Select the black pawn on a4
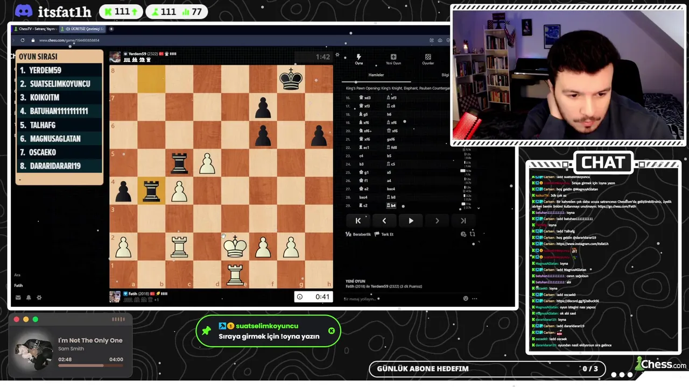The image size is (689, 387). click(123, 191)
